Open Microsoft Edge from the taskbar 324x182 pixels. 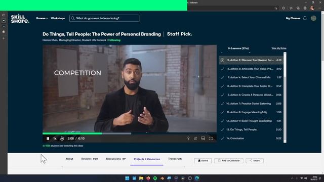[197, 178]
